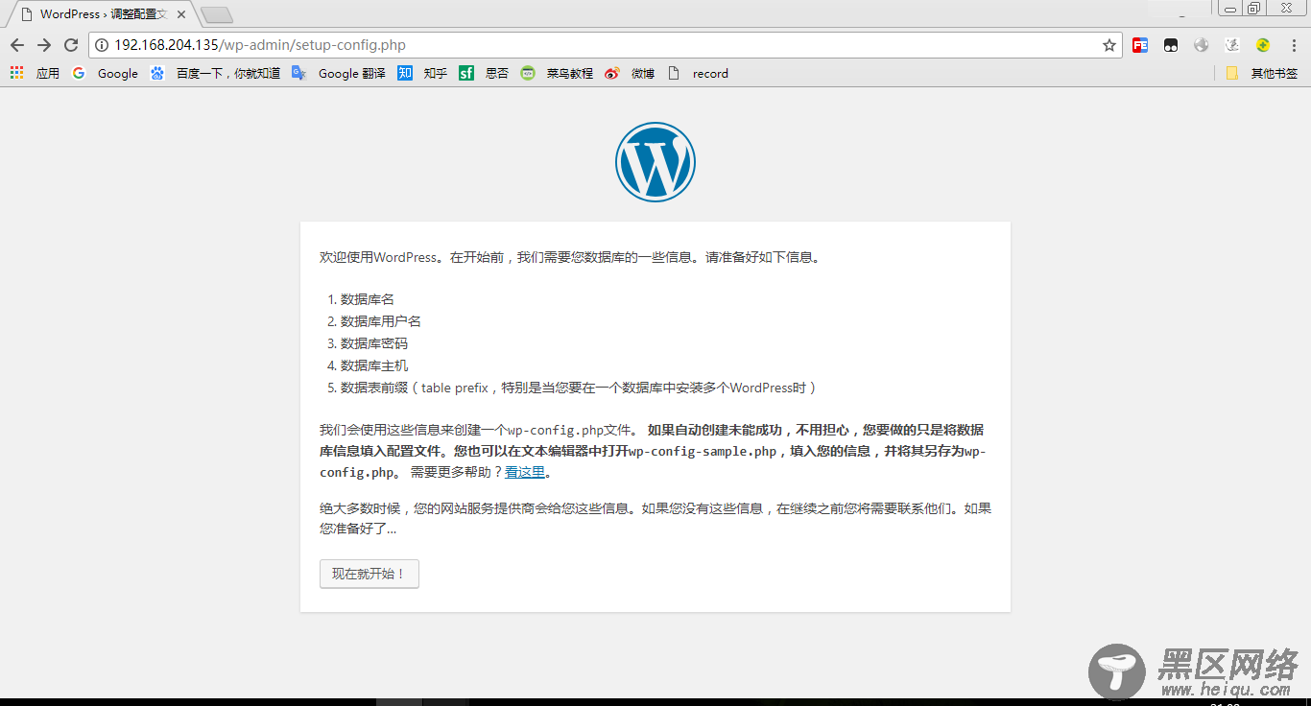Click the site info icon in address bar
This screenshot has width=1311, height=706.
pyautogui.click(x=102, y=45)
